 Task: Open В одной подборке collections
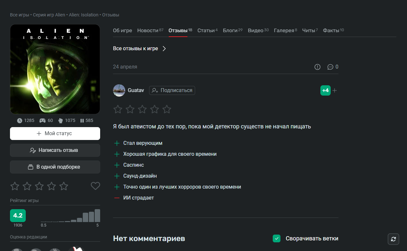coord(55,167)
